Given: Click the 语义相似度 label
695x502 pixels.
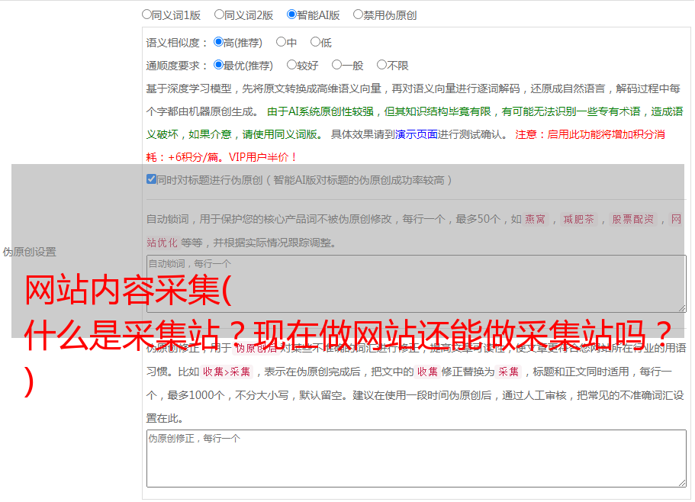Looking at the screenshot, I should pos(177,43).
